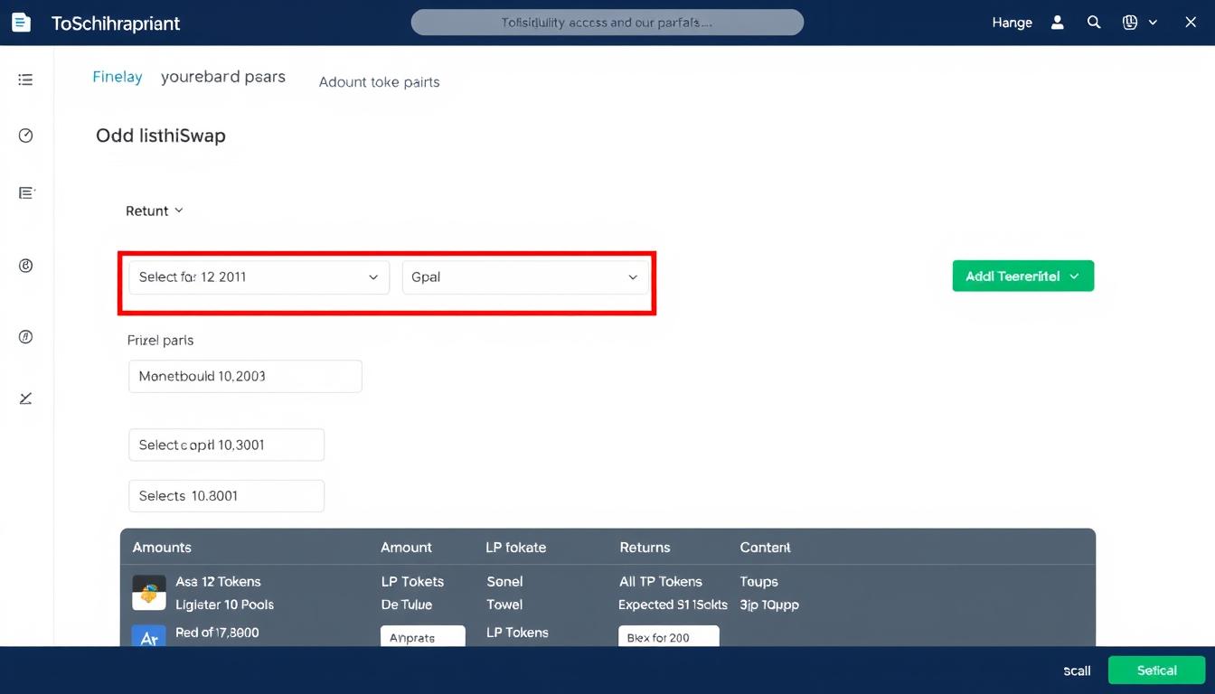Select the clock icon in the sidebar
The image size is (1215, 694).
click(25, 135)
